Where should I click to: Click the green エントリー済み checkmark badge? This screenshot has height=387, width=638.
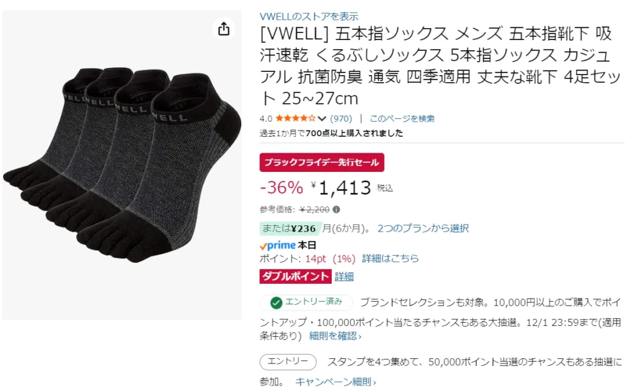click(x=306, y=302)
